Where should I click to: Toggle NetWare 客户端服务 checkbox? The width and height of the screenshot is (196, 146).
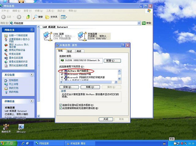pos(62,71)
